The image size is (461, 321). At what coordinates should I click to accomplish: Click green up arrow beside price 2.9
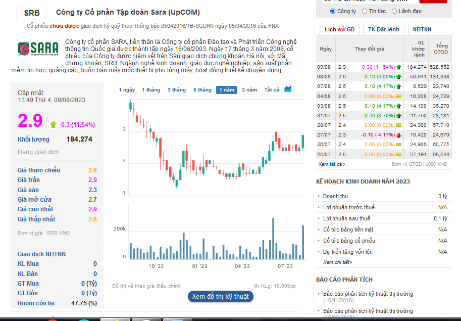53,124
